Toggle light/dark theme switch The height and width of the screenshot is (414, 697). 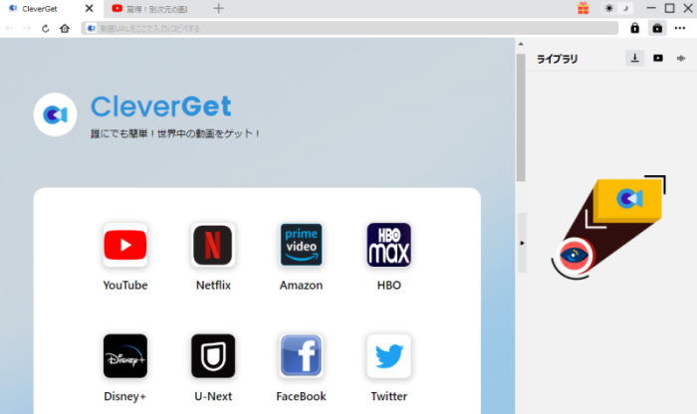(x=617, y=8)
